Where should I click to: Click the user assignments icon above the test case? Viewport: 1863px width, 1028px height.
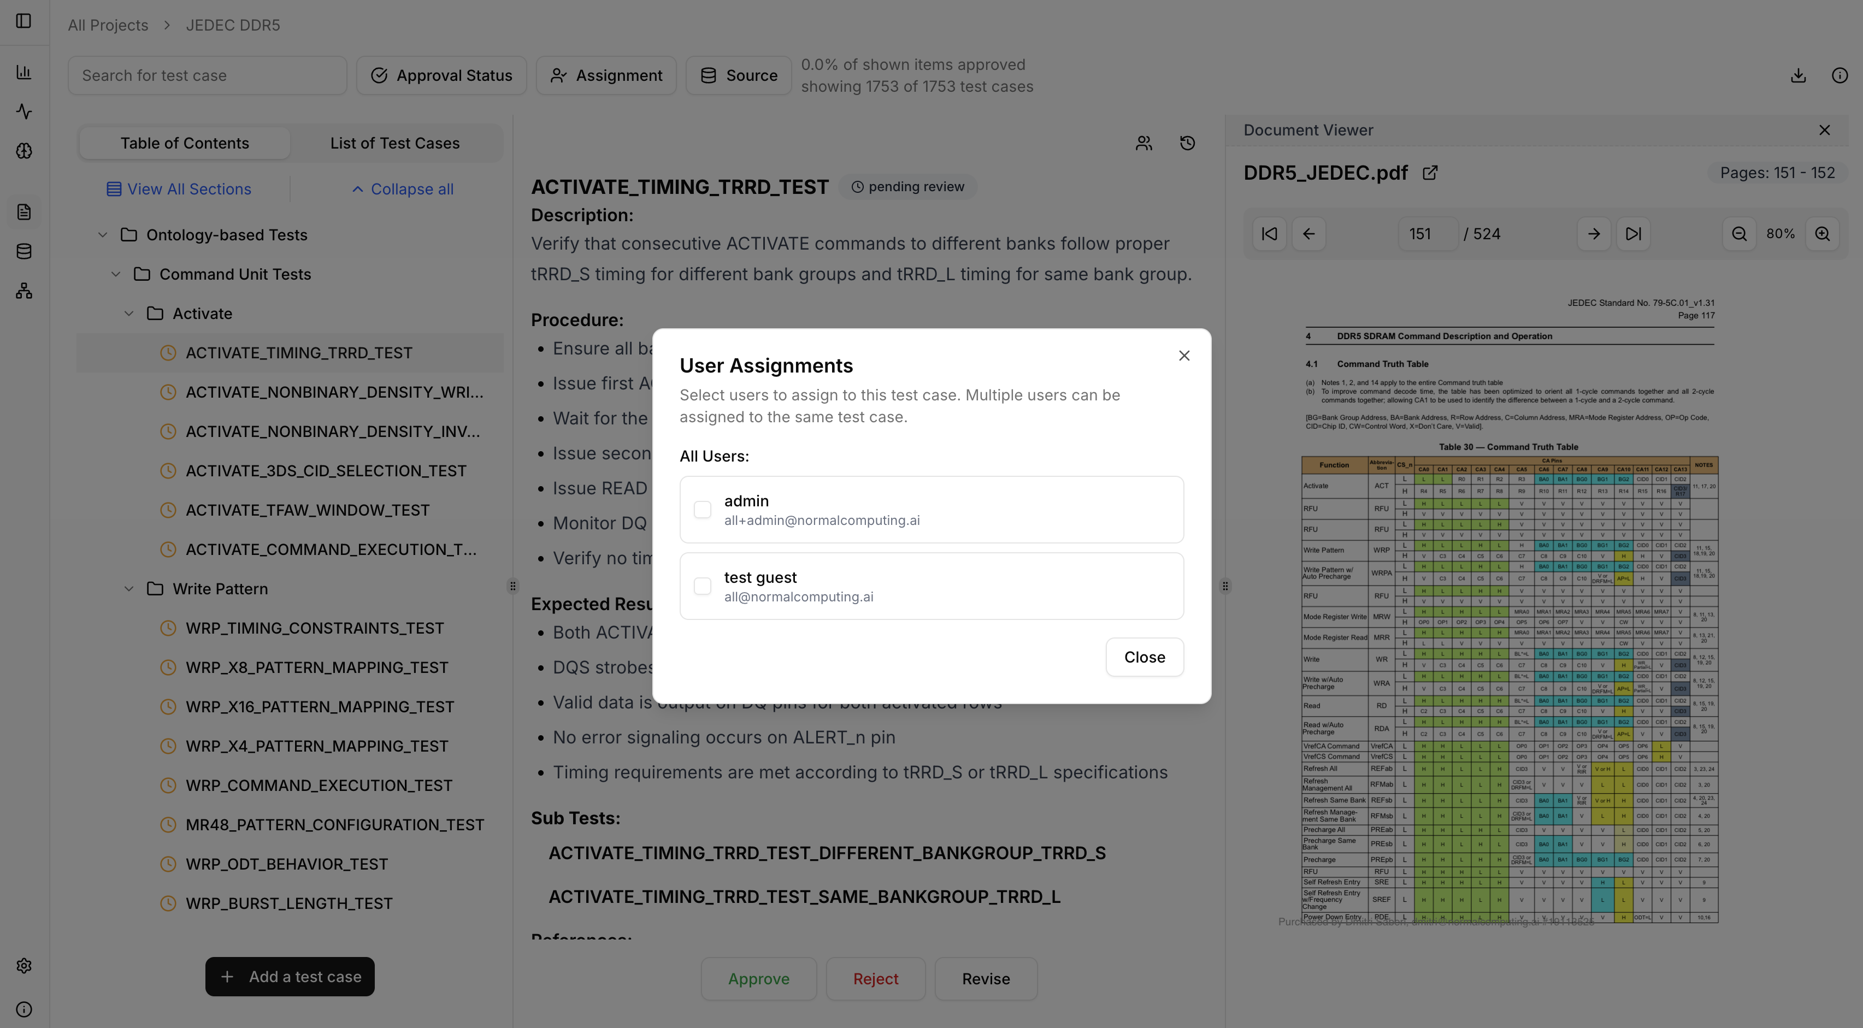tap(1143, 143)
